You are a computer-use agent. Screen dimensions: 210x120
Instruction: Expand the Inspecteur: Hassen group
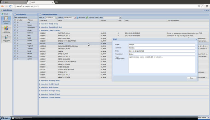coord(40,81)
